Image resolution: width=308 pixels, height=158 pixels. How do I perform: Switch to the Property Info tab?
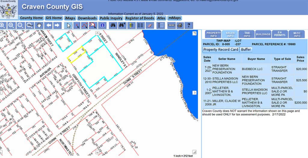[214, 34]
